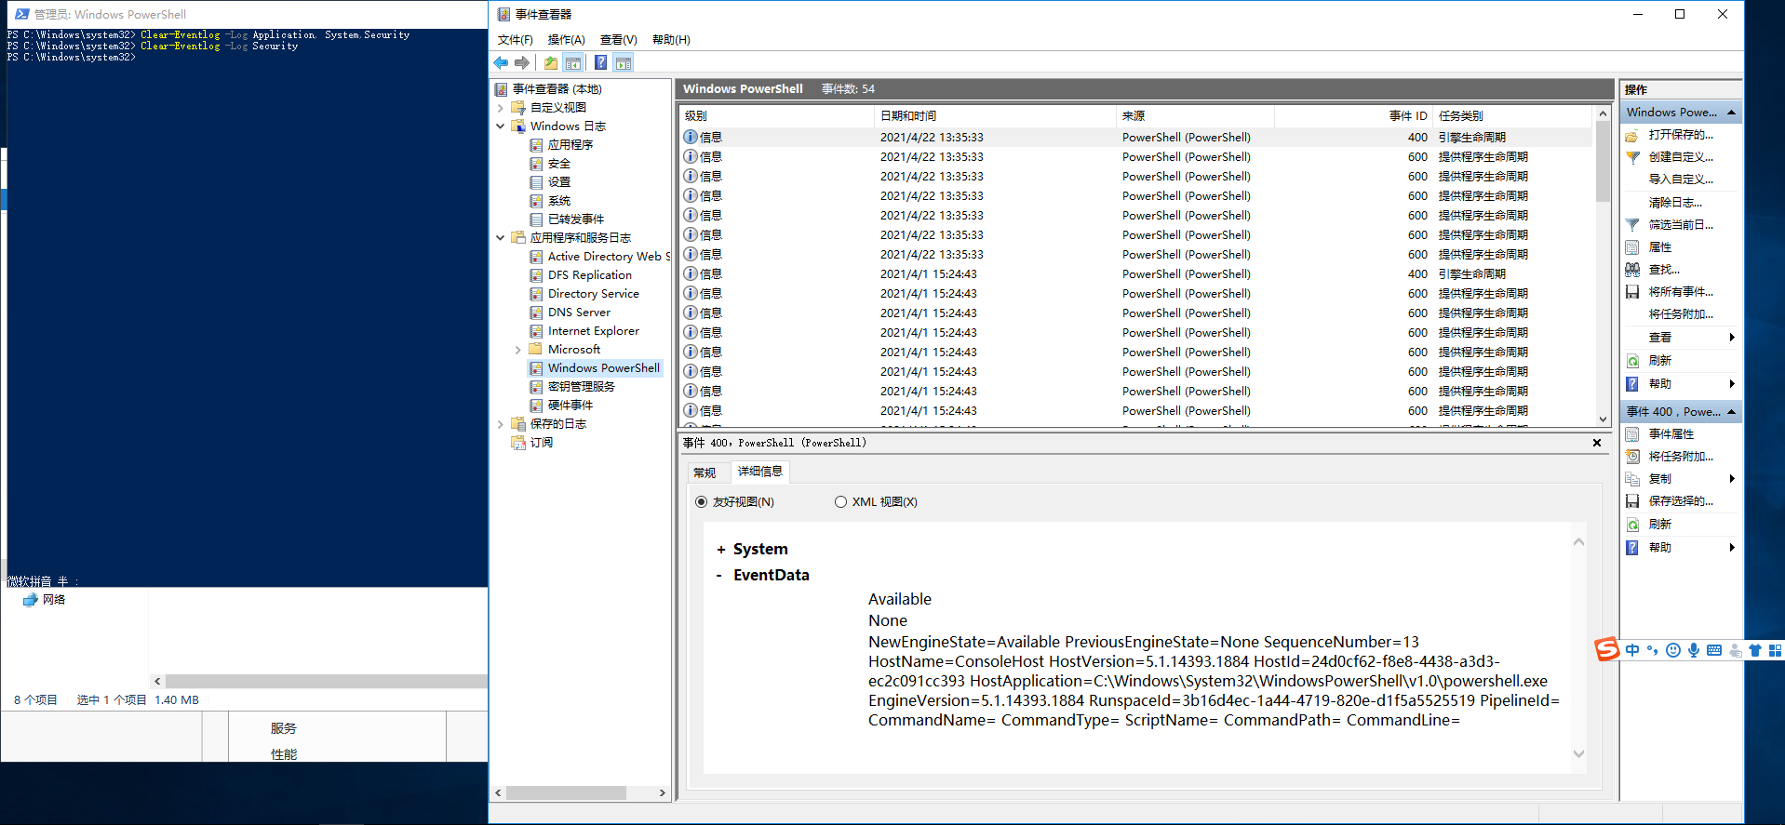
Task: Click the 查找 binoculars icon
Action: pos(1632,270)
